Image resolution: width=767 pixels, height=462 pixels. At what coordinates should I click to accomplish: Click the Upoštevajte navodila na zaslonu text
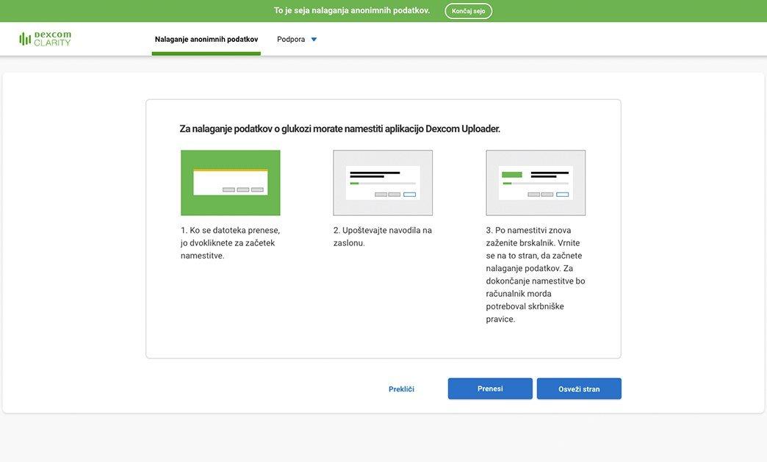(382, 237)
